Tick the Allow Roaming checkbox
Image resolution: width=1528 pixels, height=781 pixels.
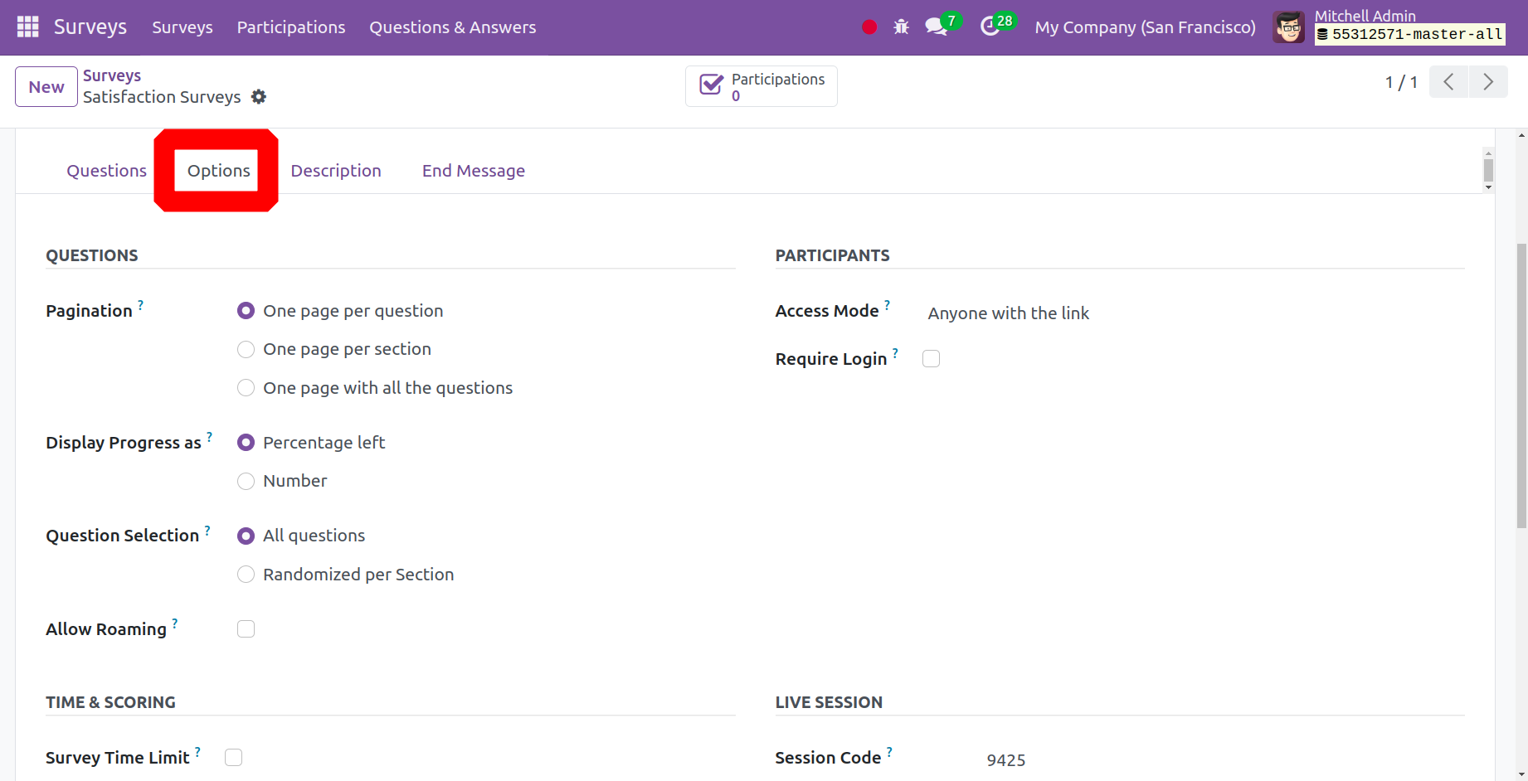tap(246, 629)
